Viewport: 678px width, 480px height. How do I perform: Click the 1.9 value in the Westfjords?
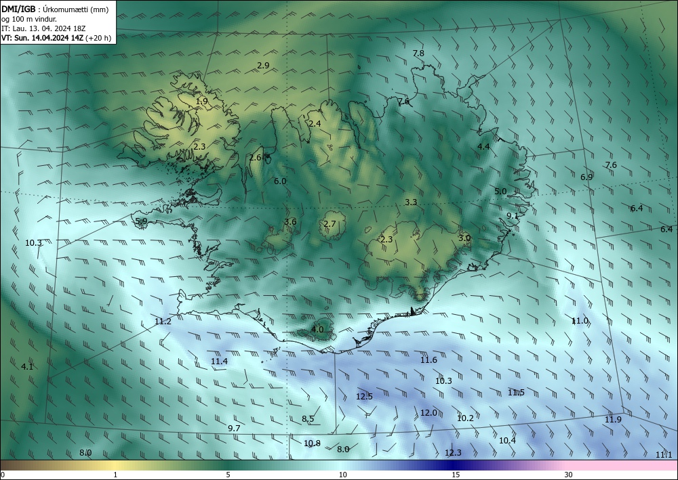tap(202, 102)
